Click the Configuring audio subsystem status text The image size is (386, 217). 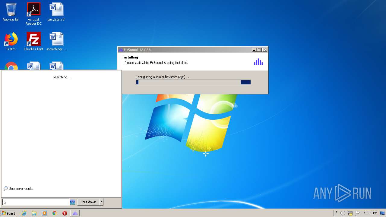click(x=162, y=77)
